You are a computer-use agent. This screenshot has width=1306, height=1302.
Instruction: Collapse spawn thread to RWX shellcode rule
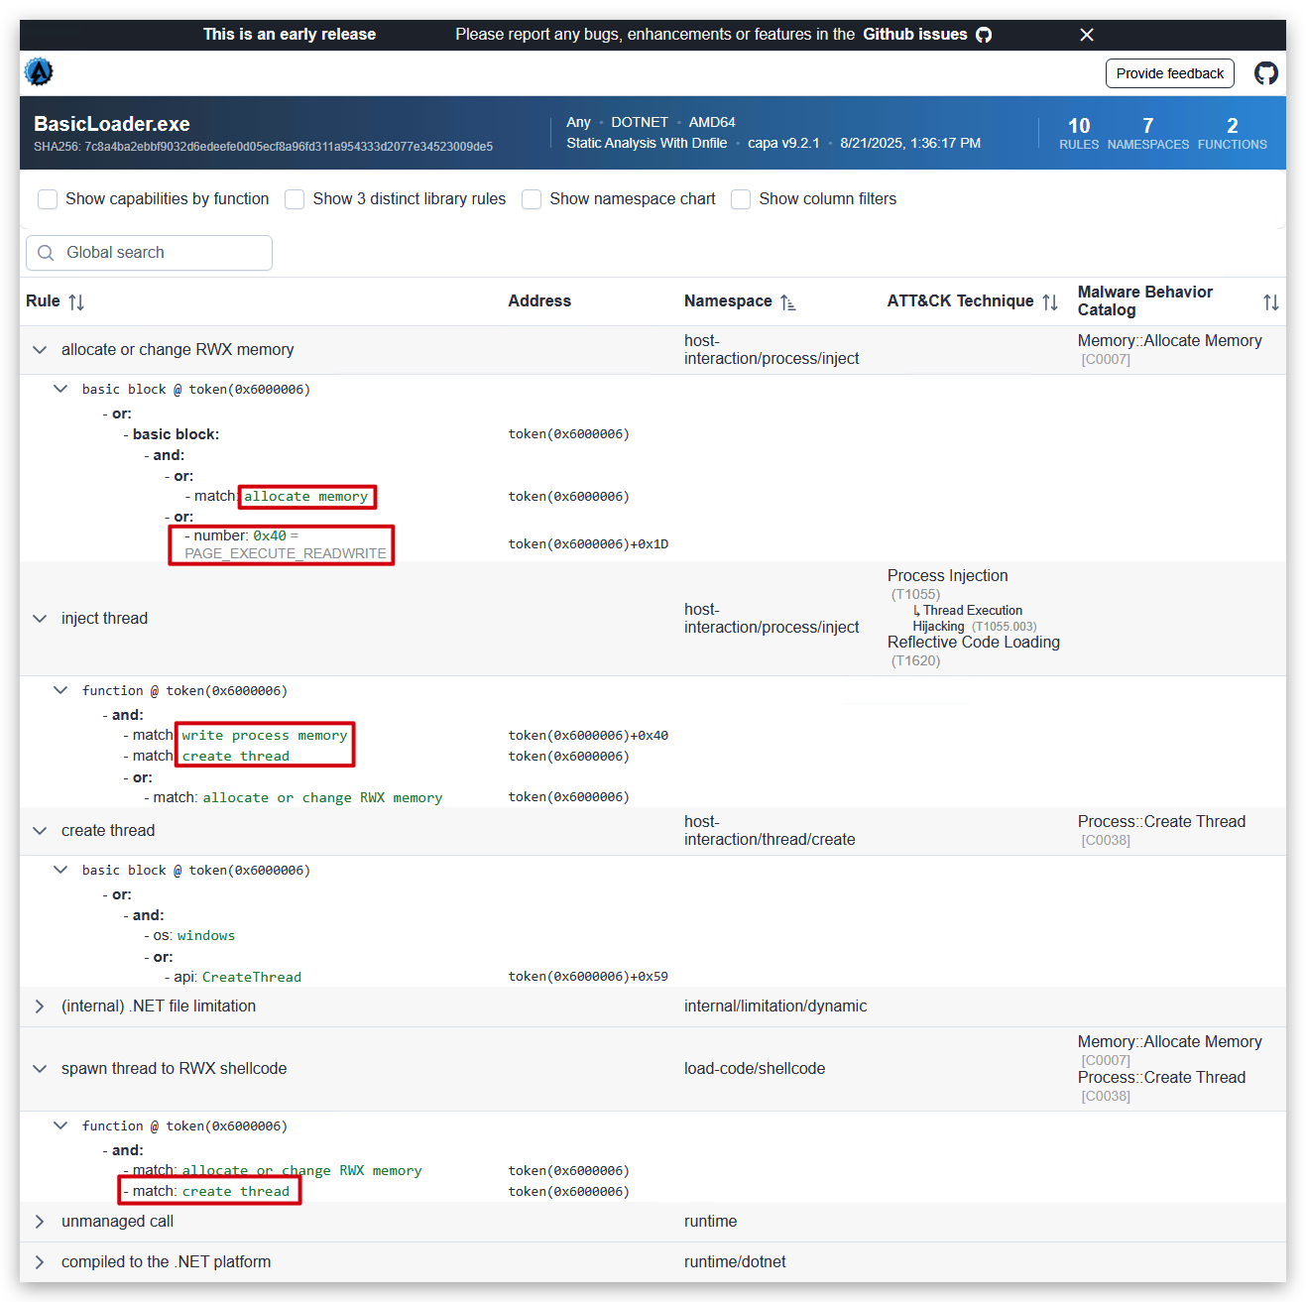point(40,1069)
